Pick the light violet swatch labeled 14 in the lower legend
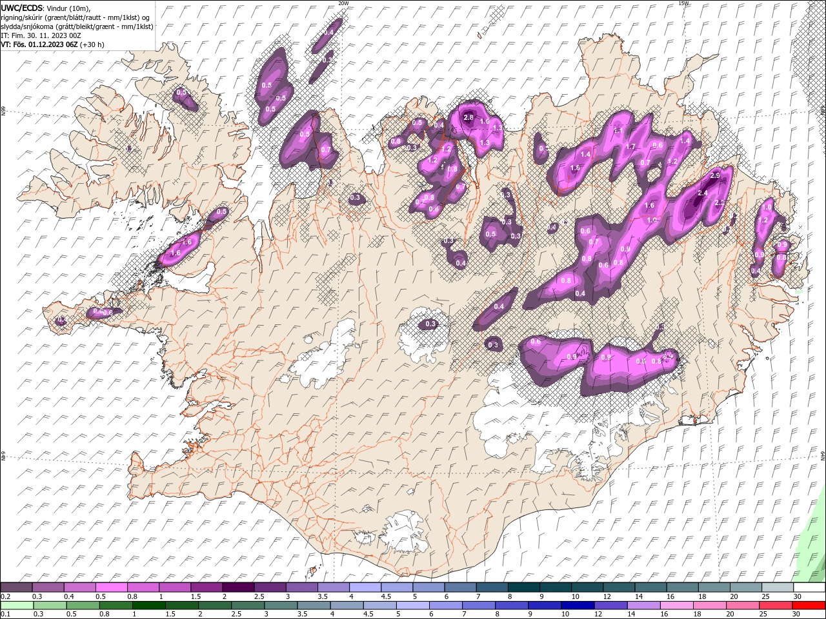 point(643,605)
